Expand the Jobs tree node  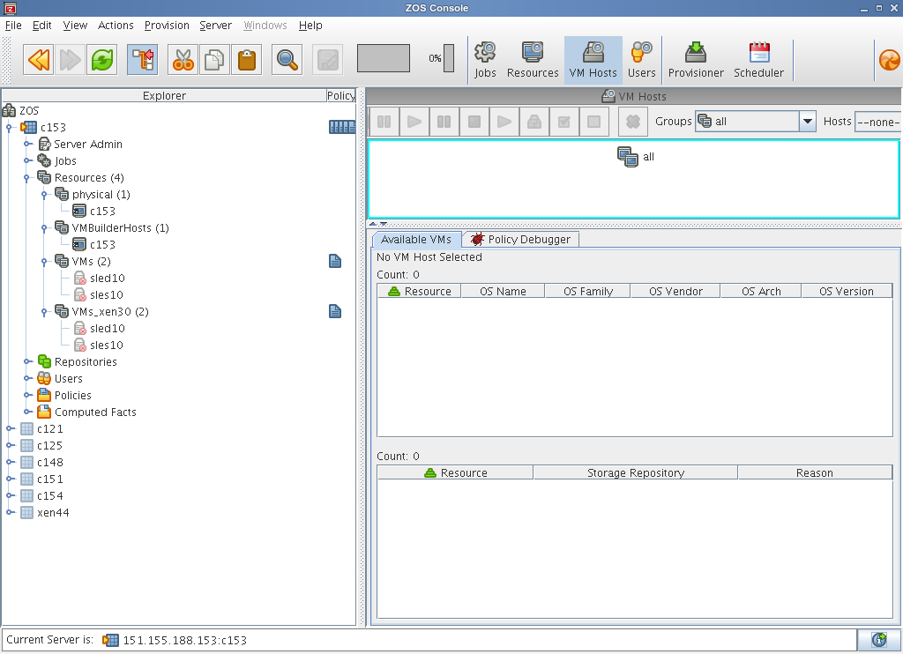pyautogui.click(x=27, y=160)
